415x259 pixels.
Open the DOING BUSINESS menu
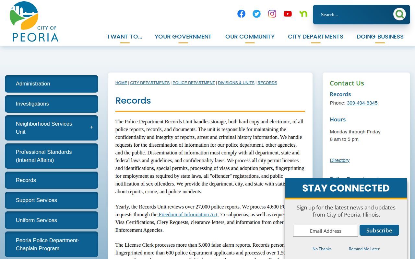(380, 37)
